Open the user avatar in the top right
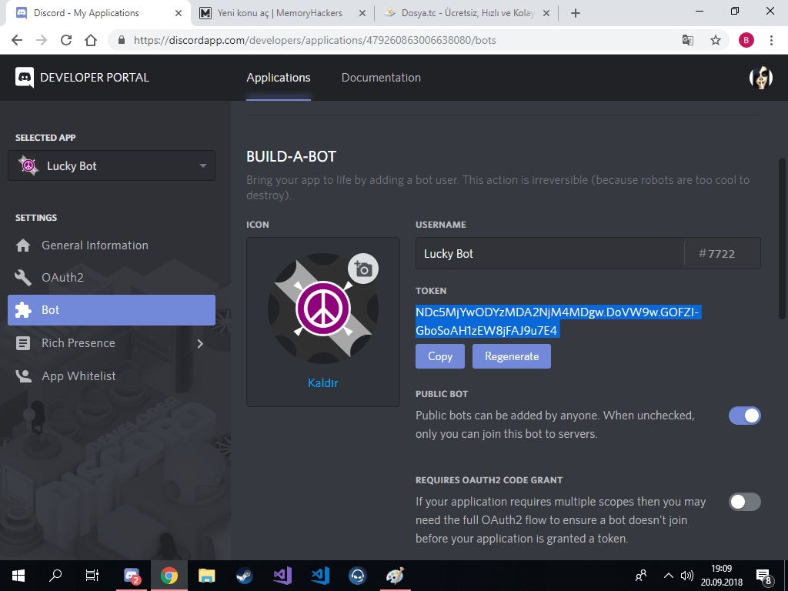788x591 pixels. pos(761,78)
